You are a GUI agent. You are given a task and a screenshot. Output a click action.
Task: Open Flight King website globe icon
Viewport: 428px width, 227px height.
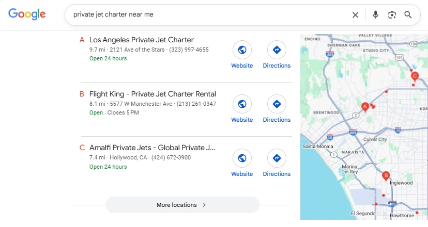coord(241,104)
